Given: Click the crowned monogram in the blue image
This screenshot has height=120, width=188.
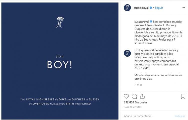Looking at the screenshot, I should click(60, 22).
